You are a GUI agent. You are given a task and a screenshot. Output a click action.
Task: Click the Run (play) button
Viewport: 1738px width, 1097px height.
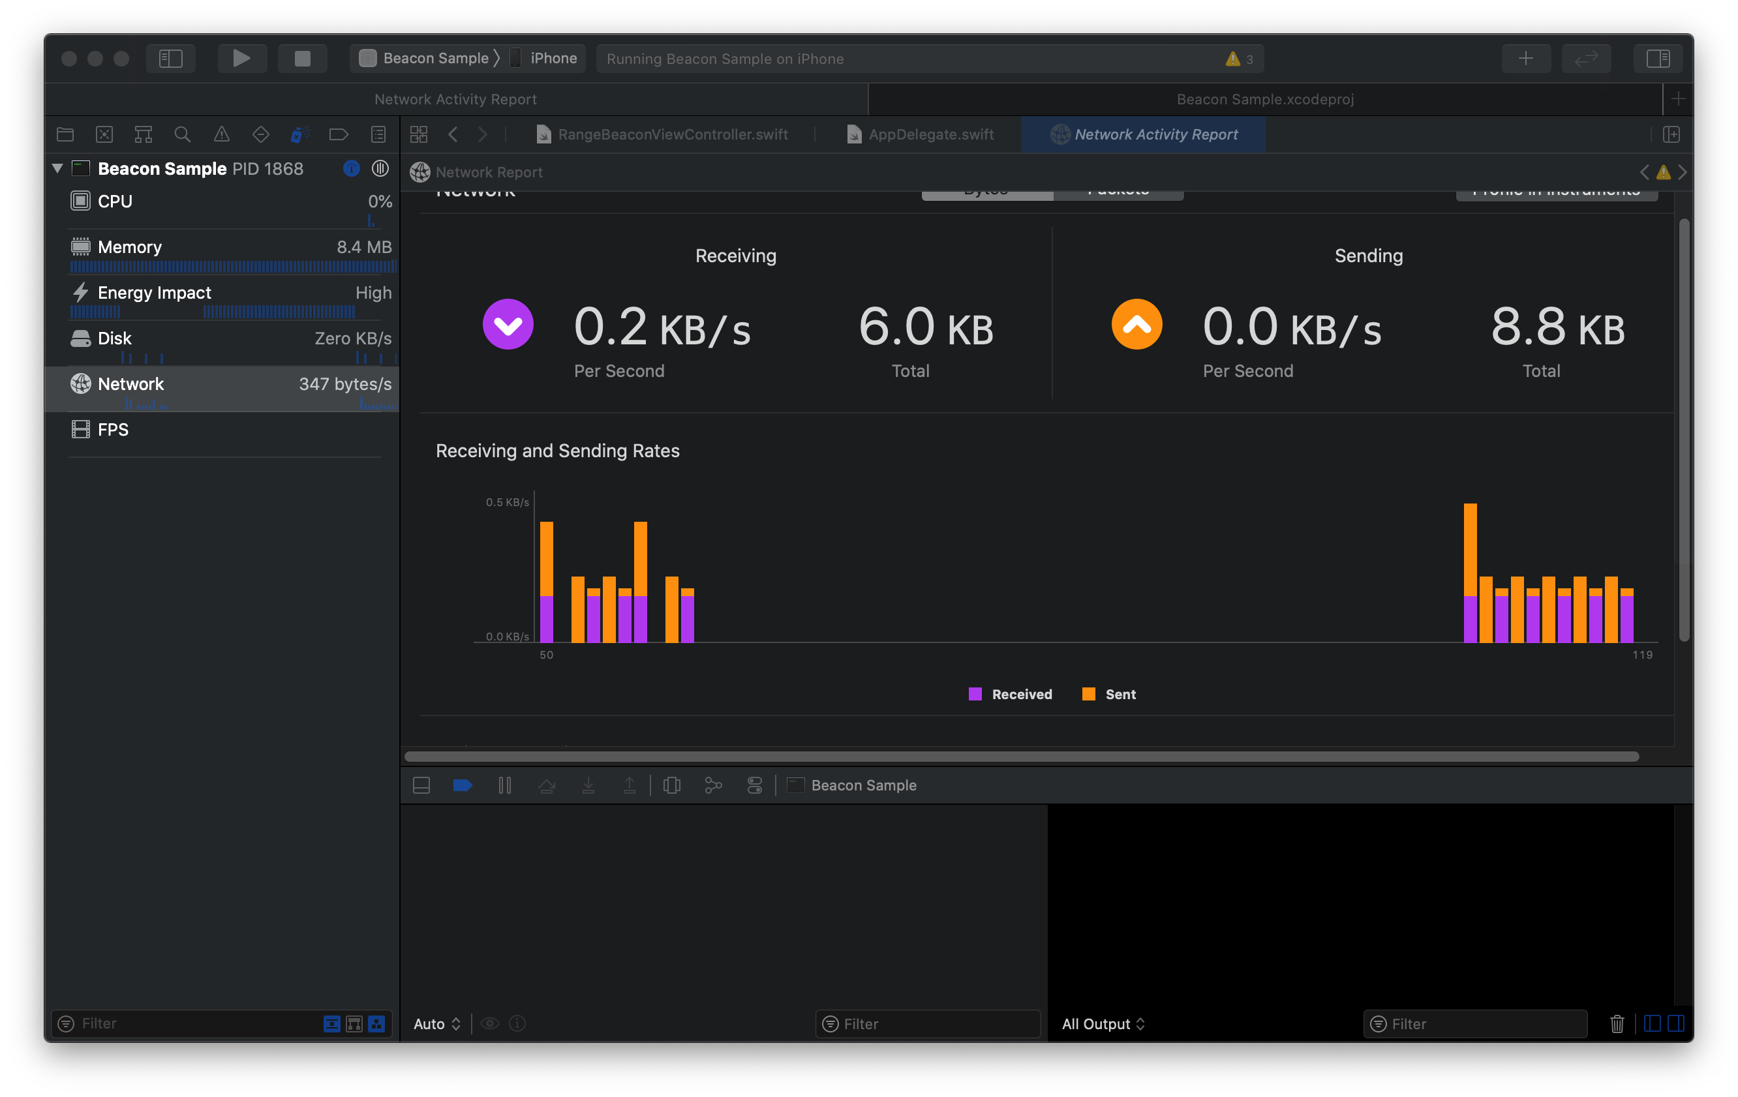click(x=242, y=58)
